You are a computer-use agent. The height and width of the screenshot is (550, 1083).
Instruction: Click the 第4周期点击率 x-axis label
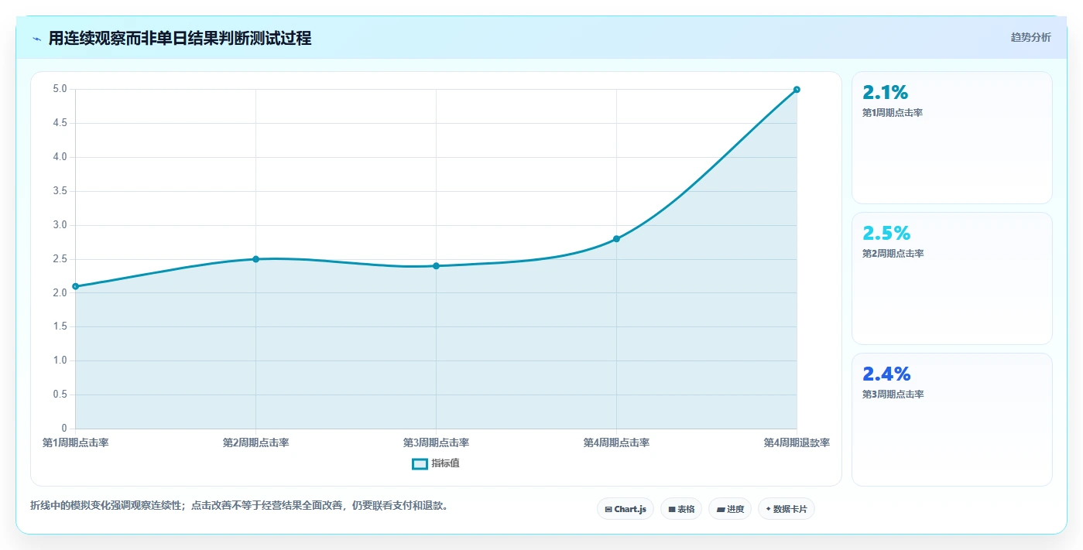click(616, 443)
